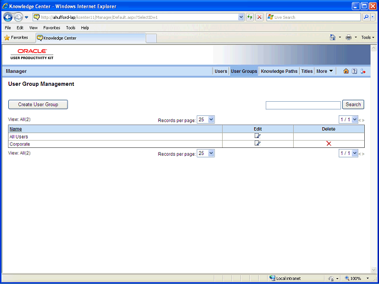
Task: Expand the address bar URL dropdown
Action: pos(241,17)
